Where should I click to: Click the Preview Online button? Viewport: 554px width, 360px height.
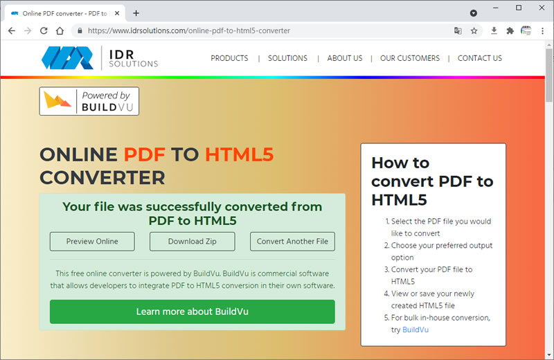click(x=92, y=242)
